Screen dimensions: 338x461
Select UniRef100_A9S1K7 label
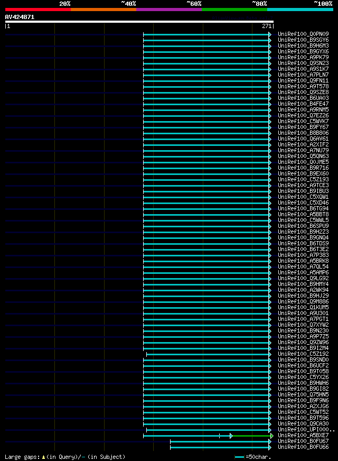point(303,69)
